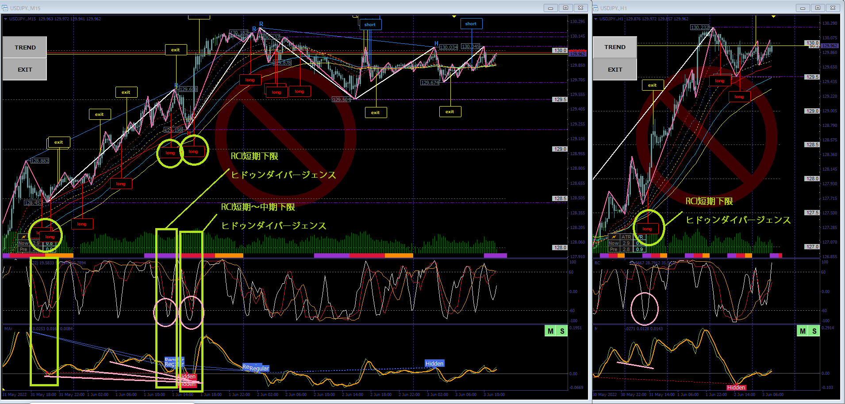Click the EXIT button in the M15 window
Image resolution: width=845 pixels, height=404 pixels.
click(x=25, y=69)
